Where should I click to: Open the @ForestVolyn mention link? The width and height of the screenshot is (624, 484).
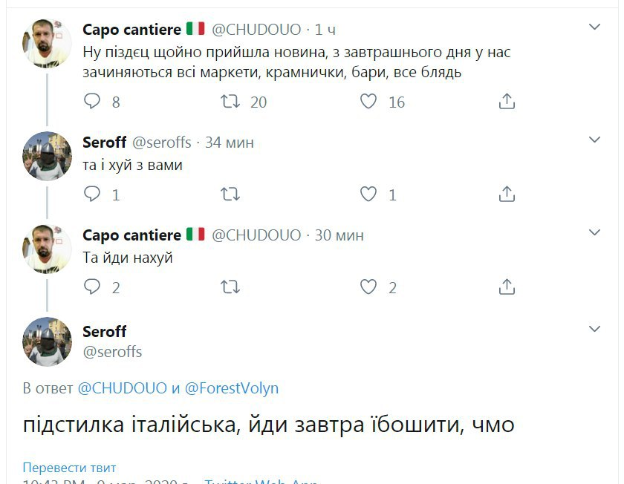pyautogui.click(x=231, y=388)
